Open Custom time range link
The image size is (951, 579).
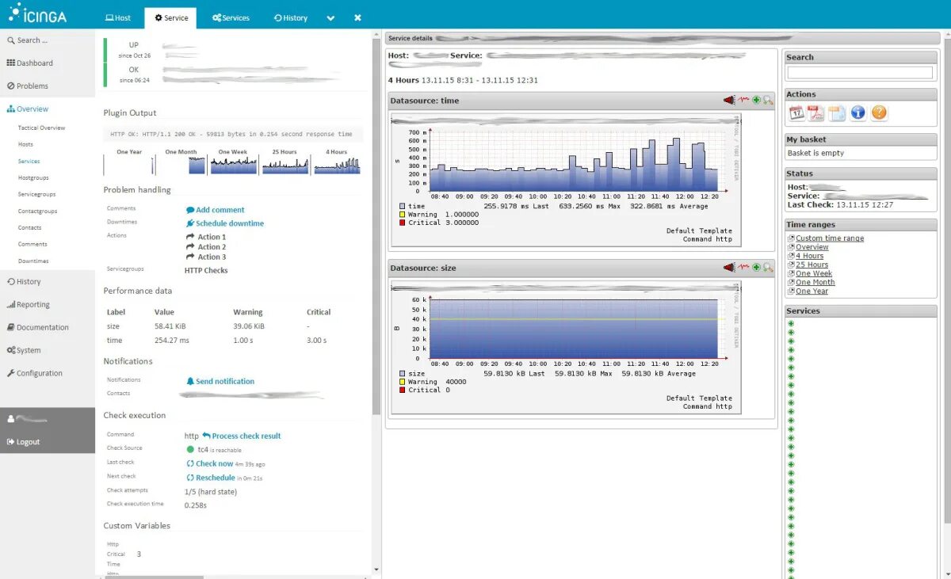pyautogui.click(x=830, y=238)
